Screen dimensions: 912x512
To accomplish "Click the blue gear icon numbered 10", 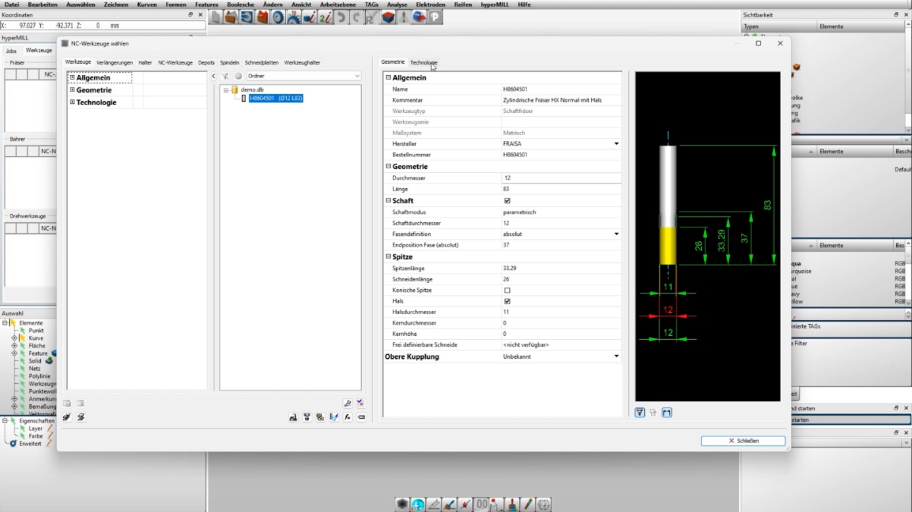I will point(293,18).
